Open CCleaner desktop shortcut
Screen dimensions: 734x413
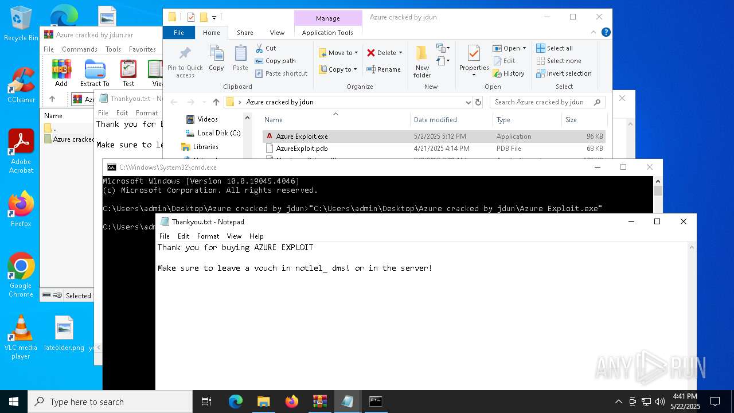[x=21, y=85]
